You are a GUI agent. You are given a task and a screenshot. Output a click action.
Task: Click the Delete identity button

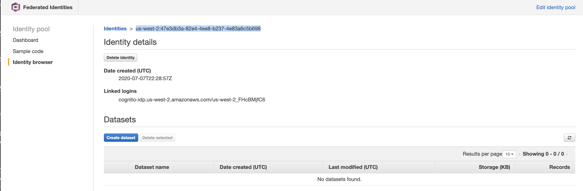pyautogui.click(x=120, y=57)
